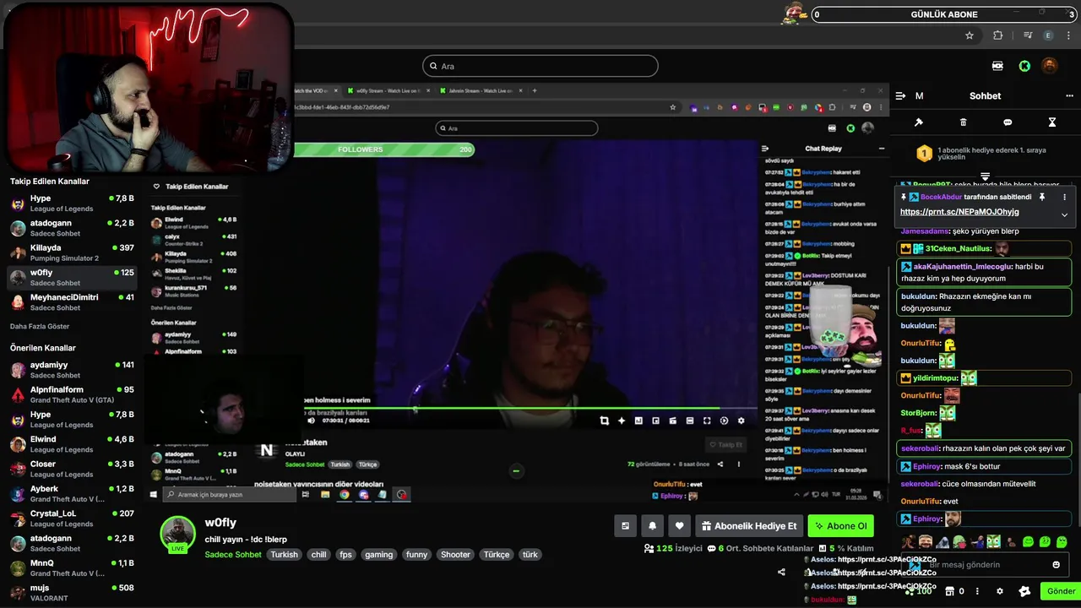
Task: Select the fps tag
Action: [x=345, y=555]
